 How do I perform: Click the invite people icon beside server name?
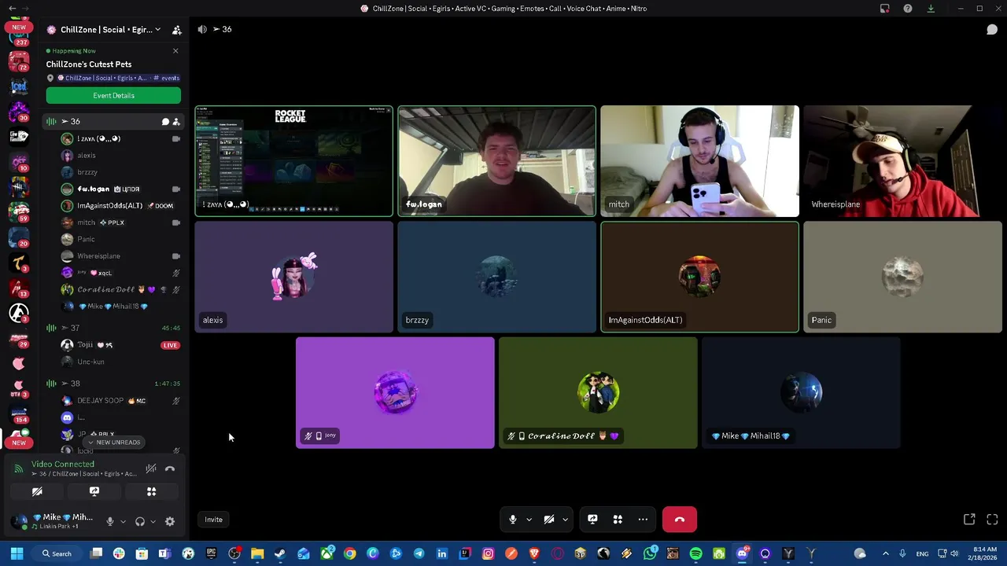coord(177,30)
